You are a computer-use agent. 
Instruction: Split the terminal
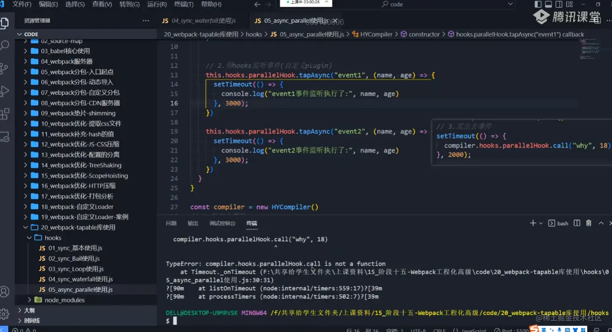pyautogui.click(x=577, y=223)
